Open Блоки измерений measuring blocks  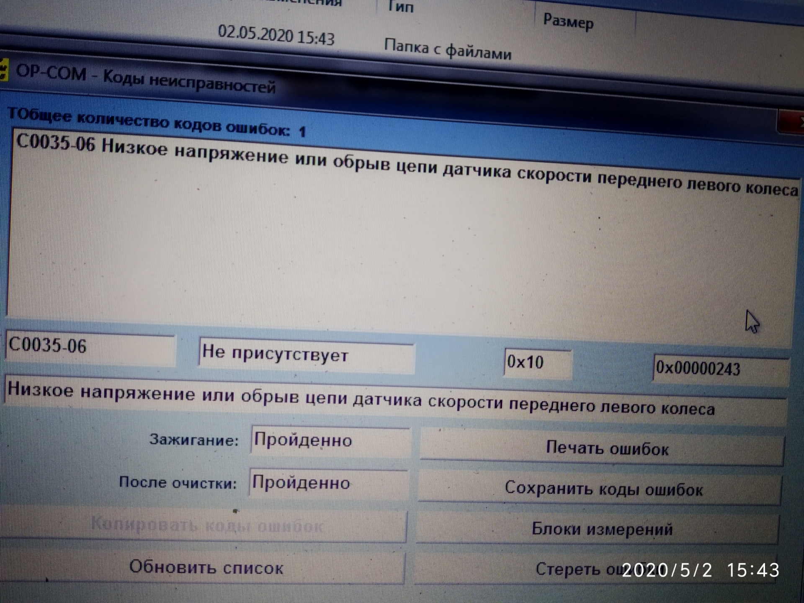coord(598,528)
